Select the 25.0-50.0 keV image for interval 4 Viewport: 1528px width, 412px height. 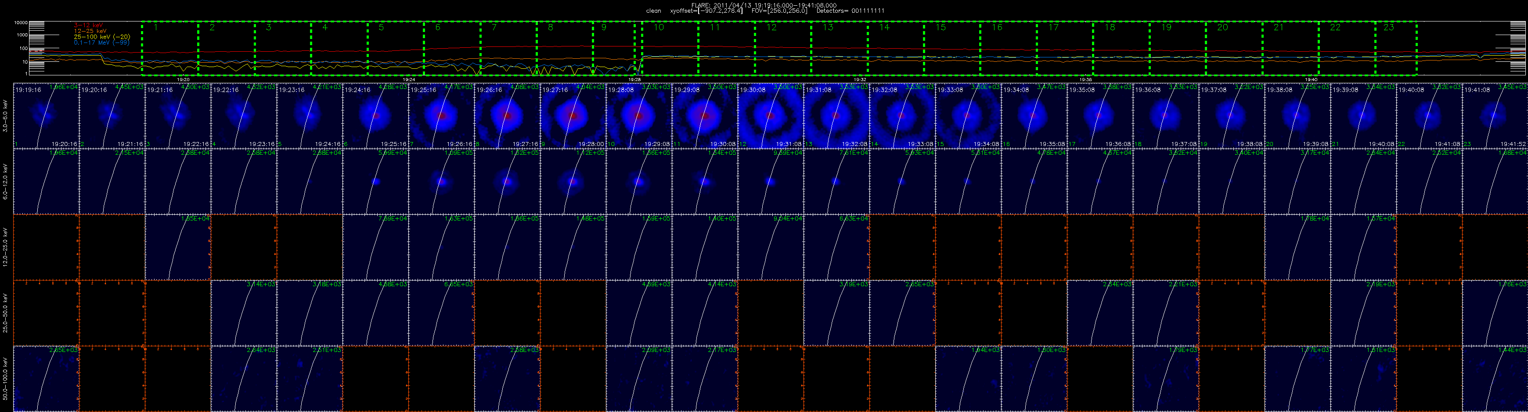coord(244,313)
